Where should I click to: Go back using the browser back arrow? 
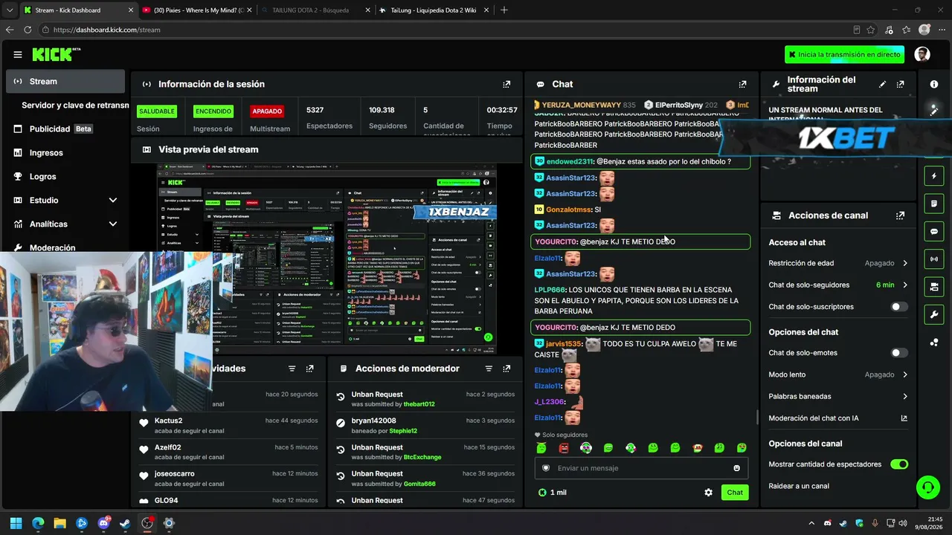click(x=10, y=30)
